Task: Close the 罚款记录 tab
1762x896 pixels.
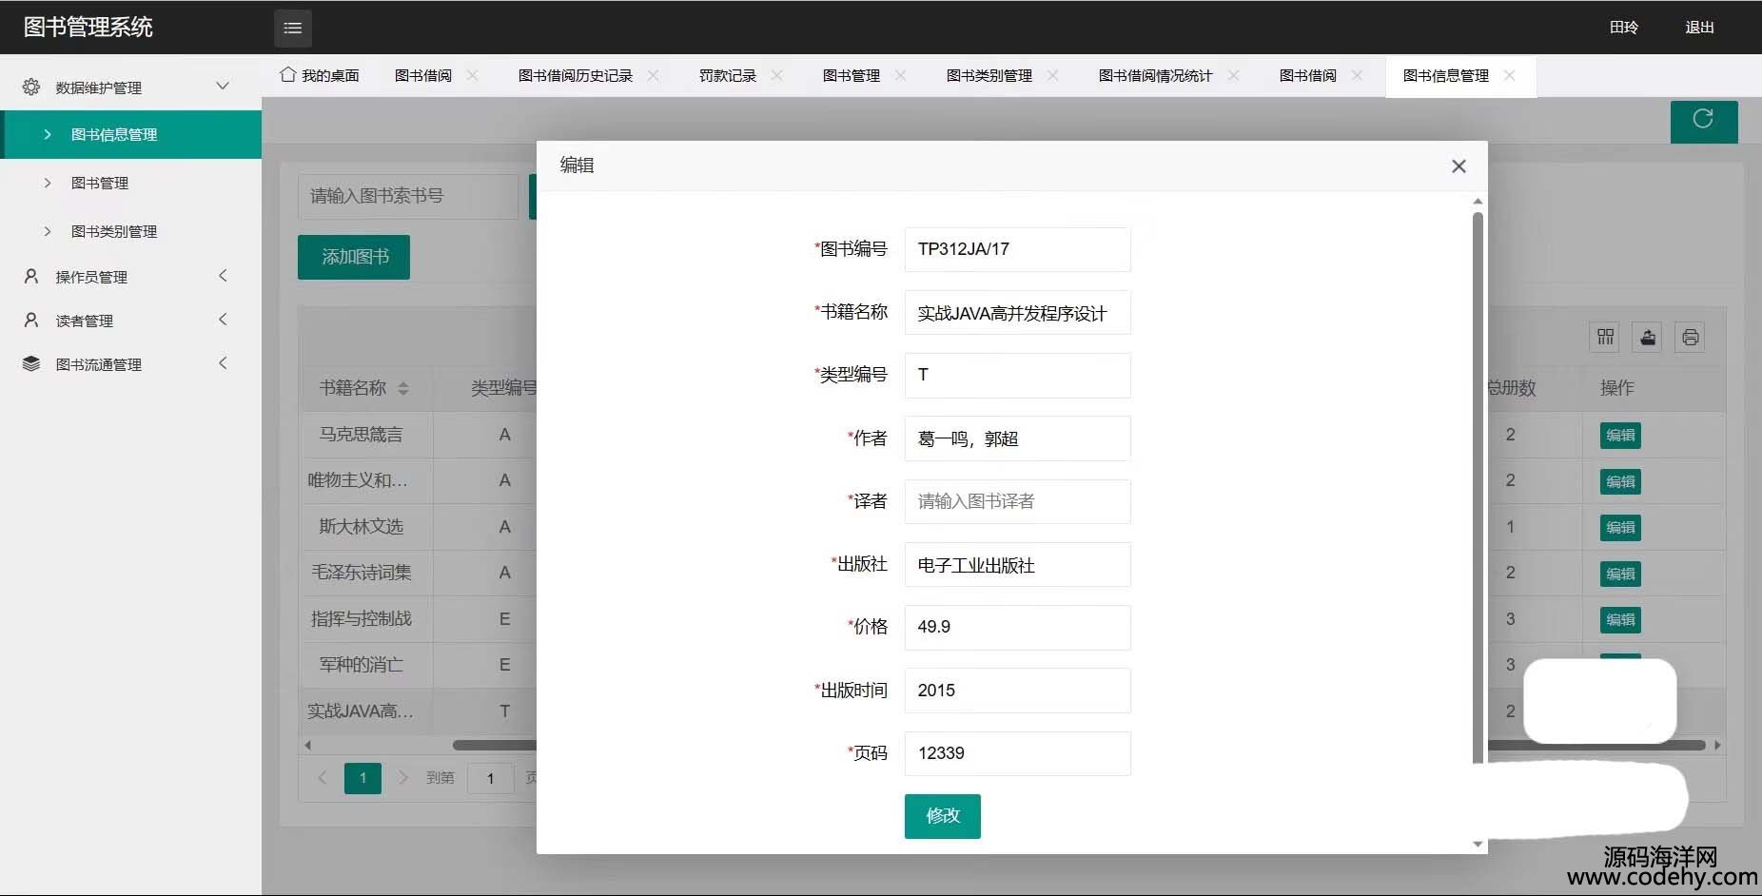Action: point(777,75)
